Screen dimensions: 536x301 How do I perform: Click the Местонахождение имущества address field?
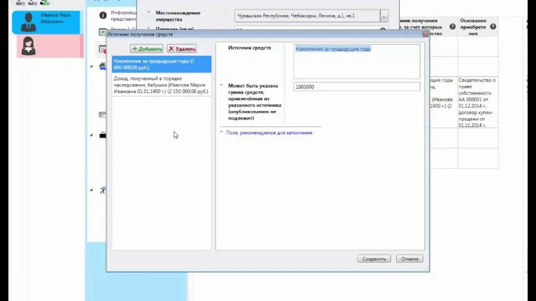[307, 16]
